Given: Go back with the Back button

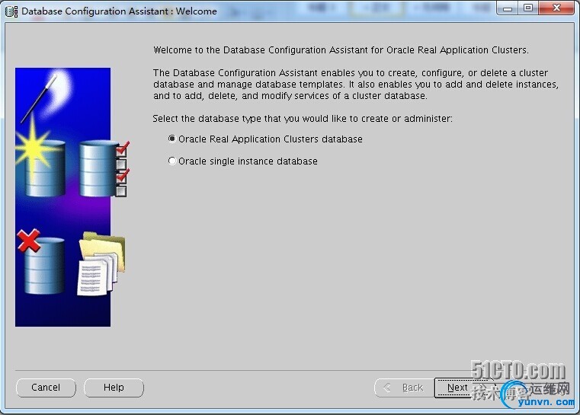Looking at the screenshot, I should coord(404,388).
